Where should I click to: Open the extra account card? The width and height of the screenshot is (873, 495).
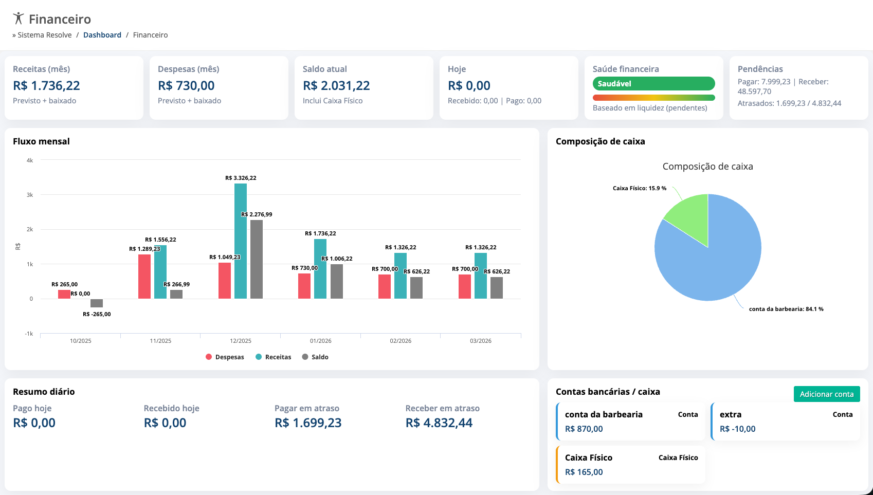[786, 421]
